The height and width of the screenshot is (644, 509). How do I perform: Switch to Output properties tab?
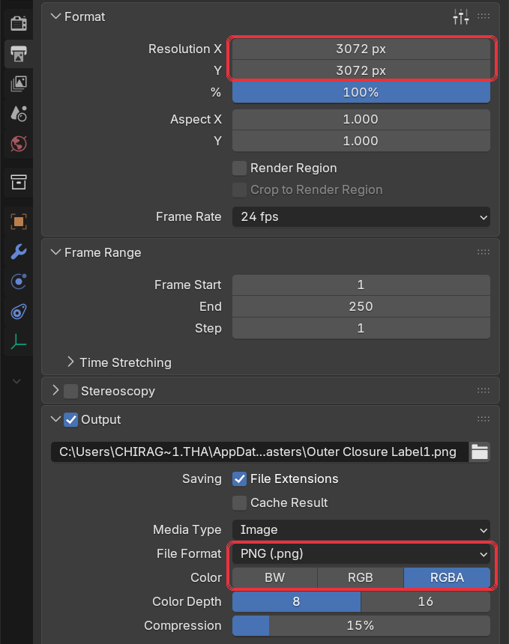coord(19,54)
